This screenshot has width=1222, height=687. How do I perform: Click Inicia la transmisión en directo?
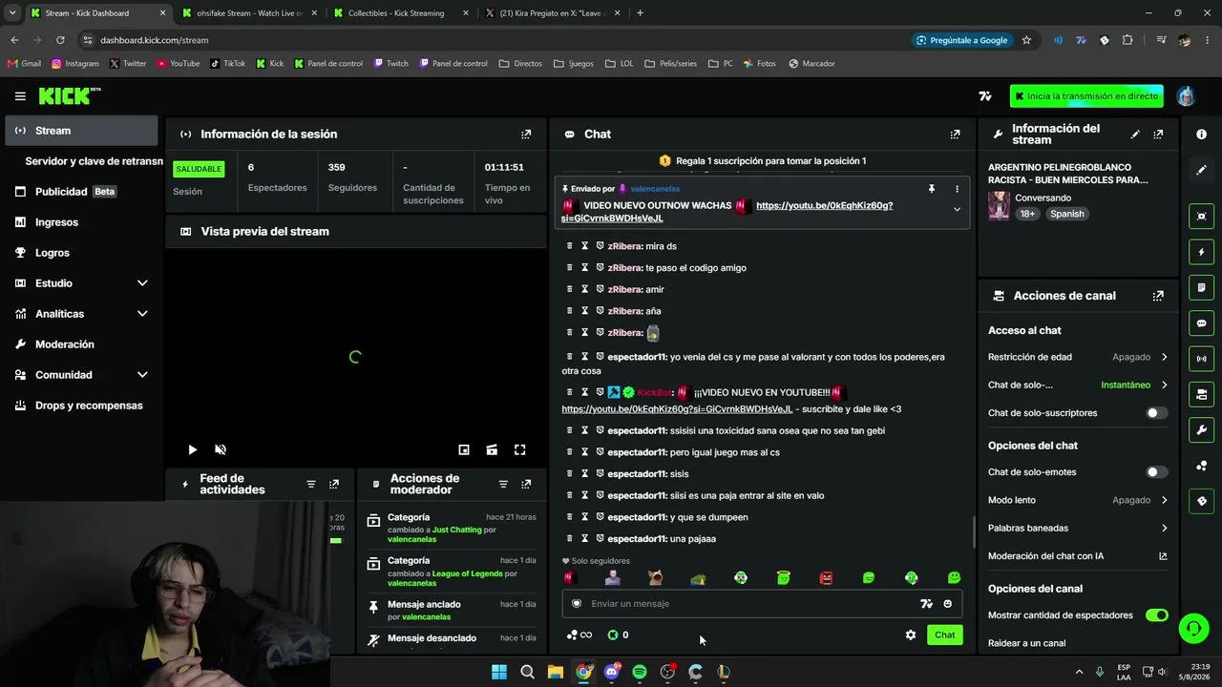tap(1086, 96)
